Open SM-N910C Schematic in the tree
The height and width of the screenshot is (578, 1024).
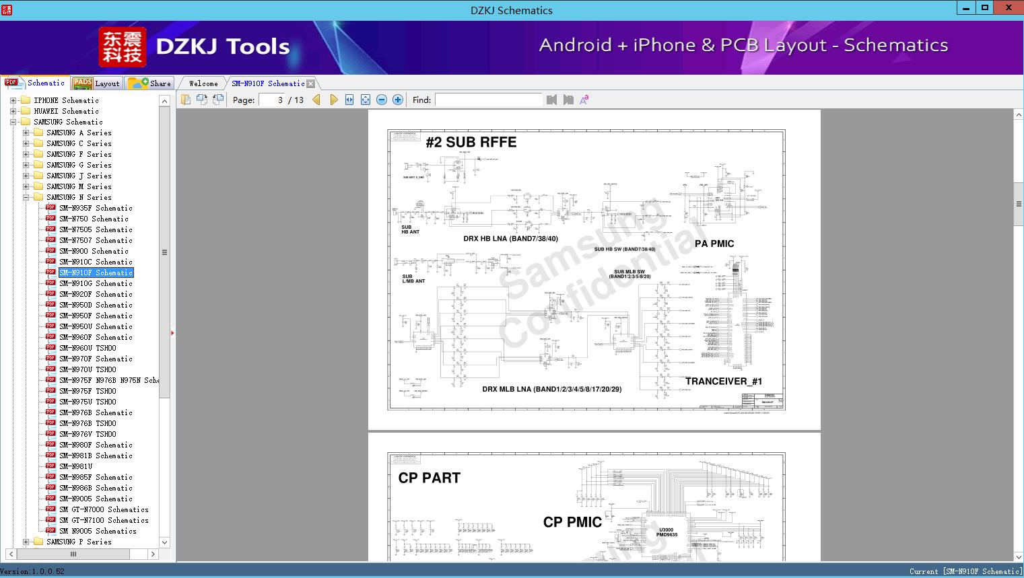96,262
